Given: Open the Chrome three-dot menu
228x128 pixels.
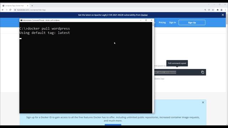Looking at the screenshot, I should tap(225, 10).
